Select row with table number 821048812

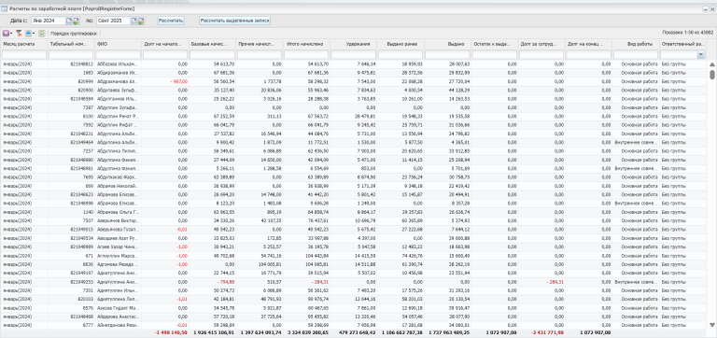click(x=354, y=64)
